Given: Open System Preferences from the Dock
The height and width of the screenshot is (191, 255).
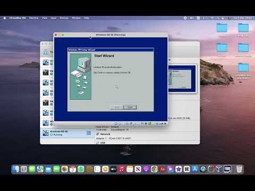Looking at the screenshot, I should tap(211, 169).
